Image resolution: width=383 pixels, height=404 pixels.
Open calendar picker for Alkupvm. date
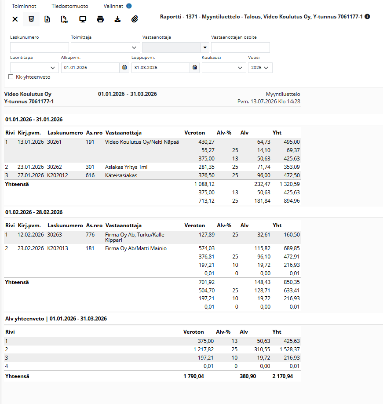coord(124,68)
